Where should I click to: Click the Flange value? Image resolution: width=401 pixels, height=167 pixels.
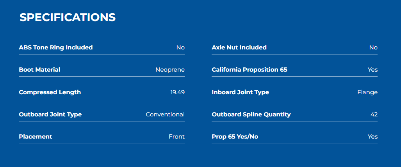367,92
